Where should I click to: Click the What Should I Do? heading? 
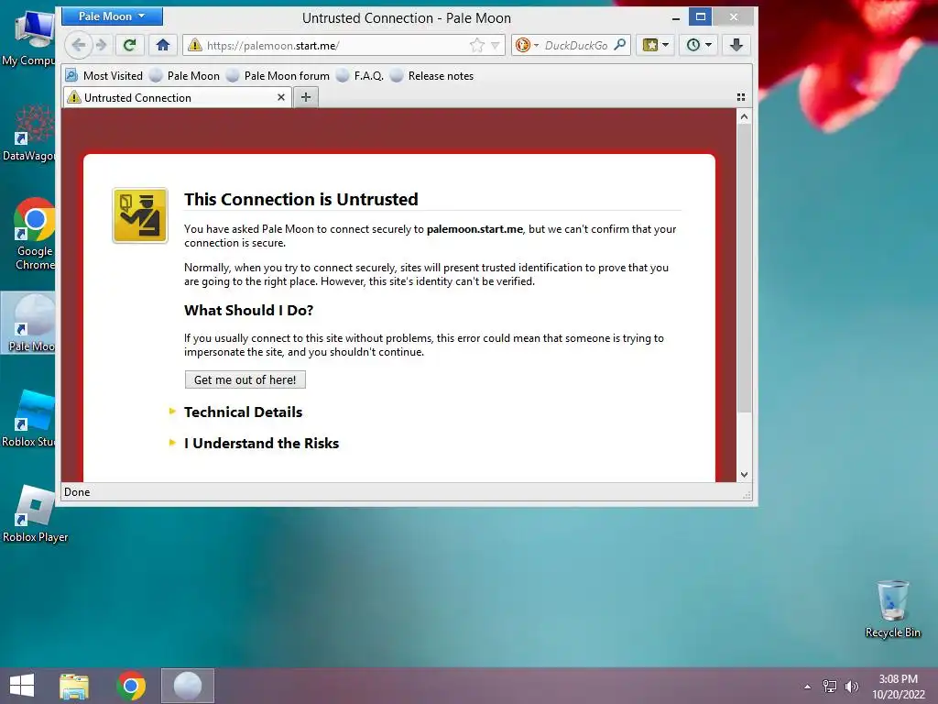249,310
